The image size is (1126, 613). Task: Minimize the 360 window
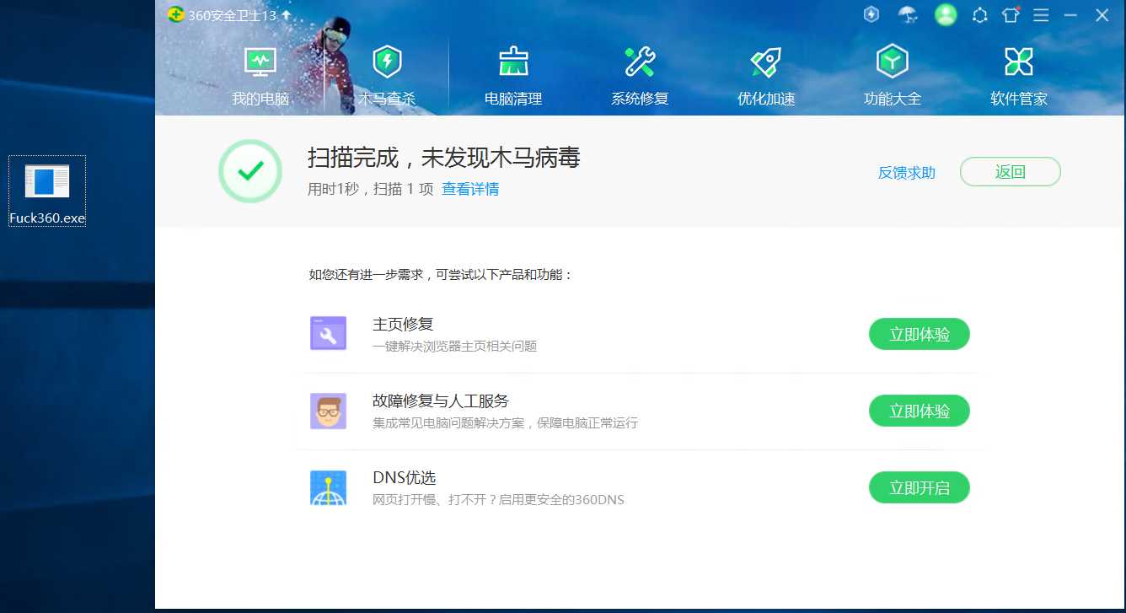1071,15
